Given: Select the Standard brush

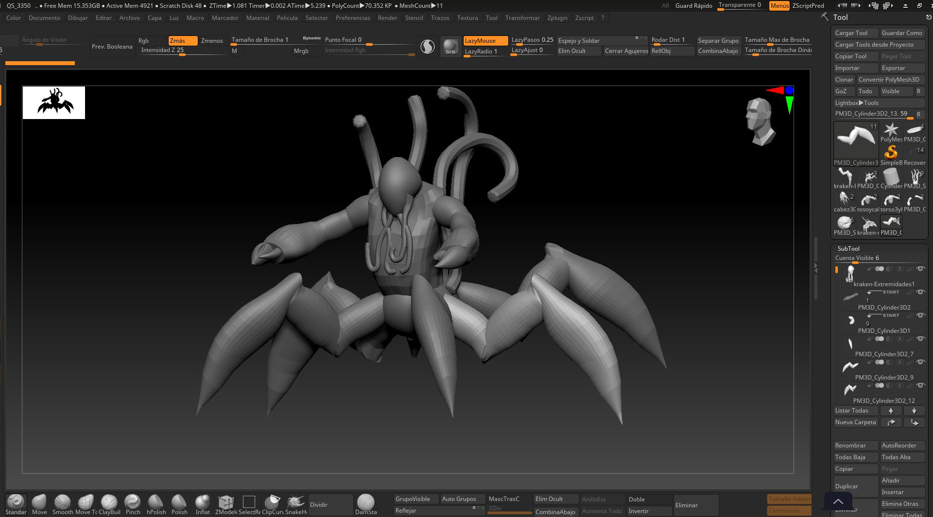Looking at the screenshot, I should 16,504.
